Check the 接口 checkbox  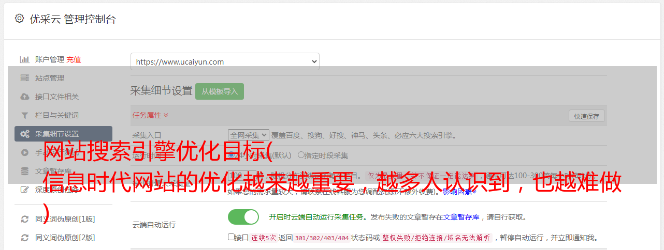(231, 237)
